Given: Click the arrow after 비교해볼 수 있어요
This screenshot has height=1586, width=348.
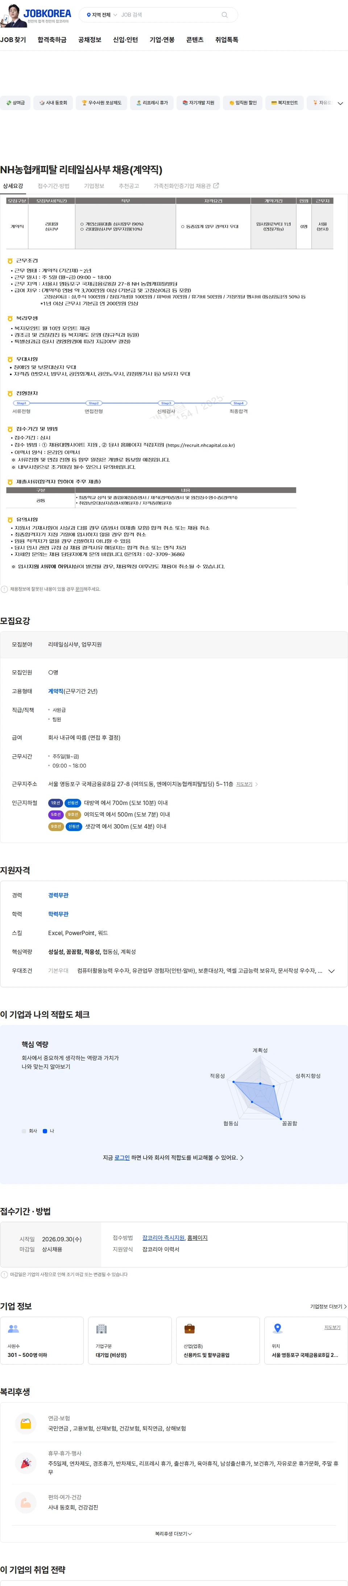Looking at the screenshot, I should pyautogui.click(x=241, y=1158).
